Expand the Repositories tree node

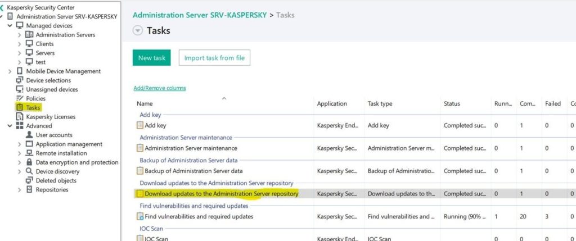tap(20, 190)
